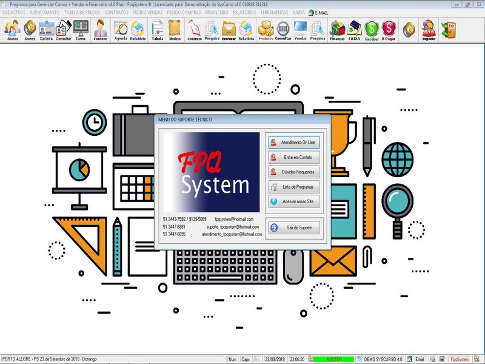Click the Acessar nosso Site button
485x364 pixels.
coord(294,201)
